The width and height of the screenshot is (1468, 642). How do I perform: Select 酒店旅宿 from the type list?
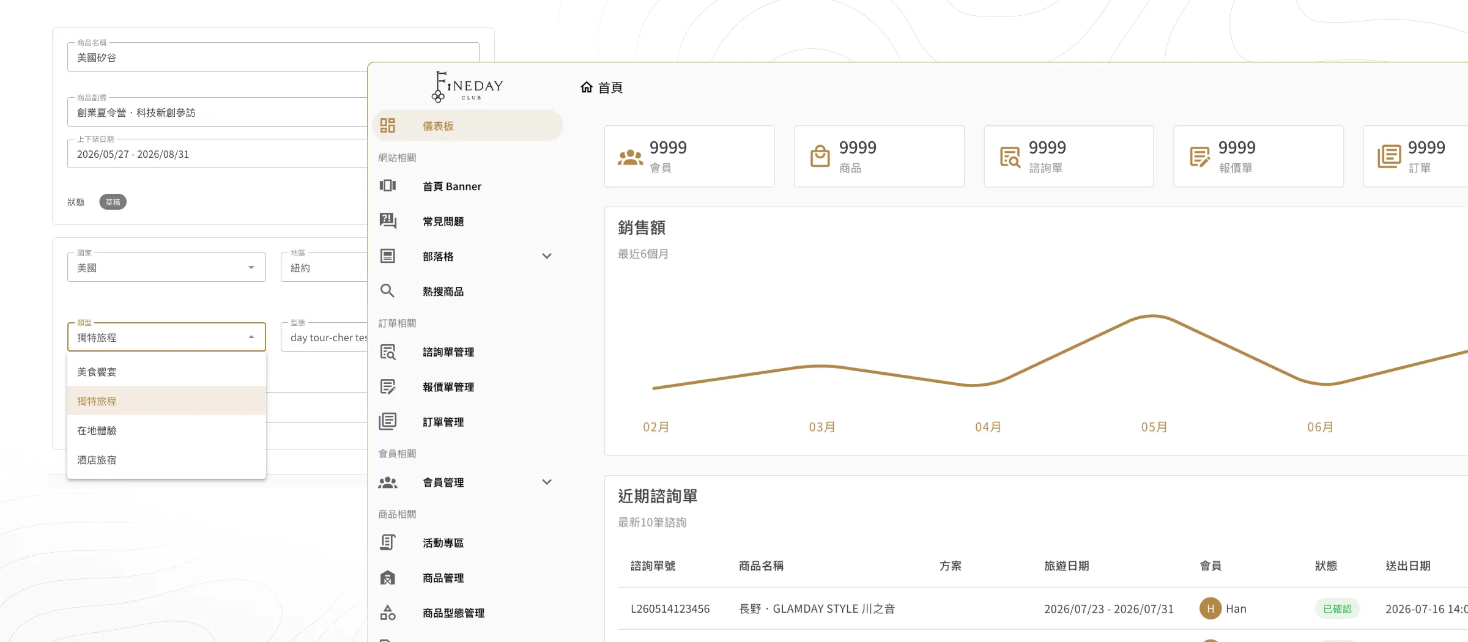[x=166, y=460]
